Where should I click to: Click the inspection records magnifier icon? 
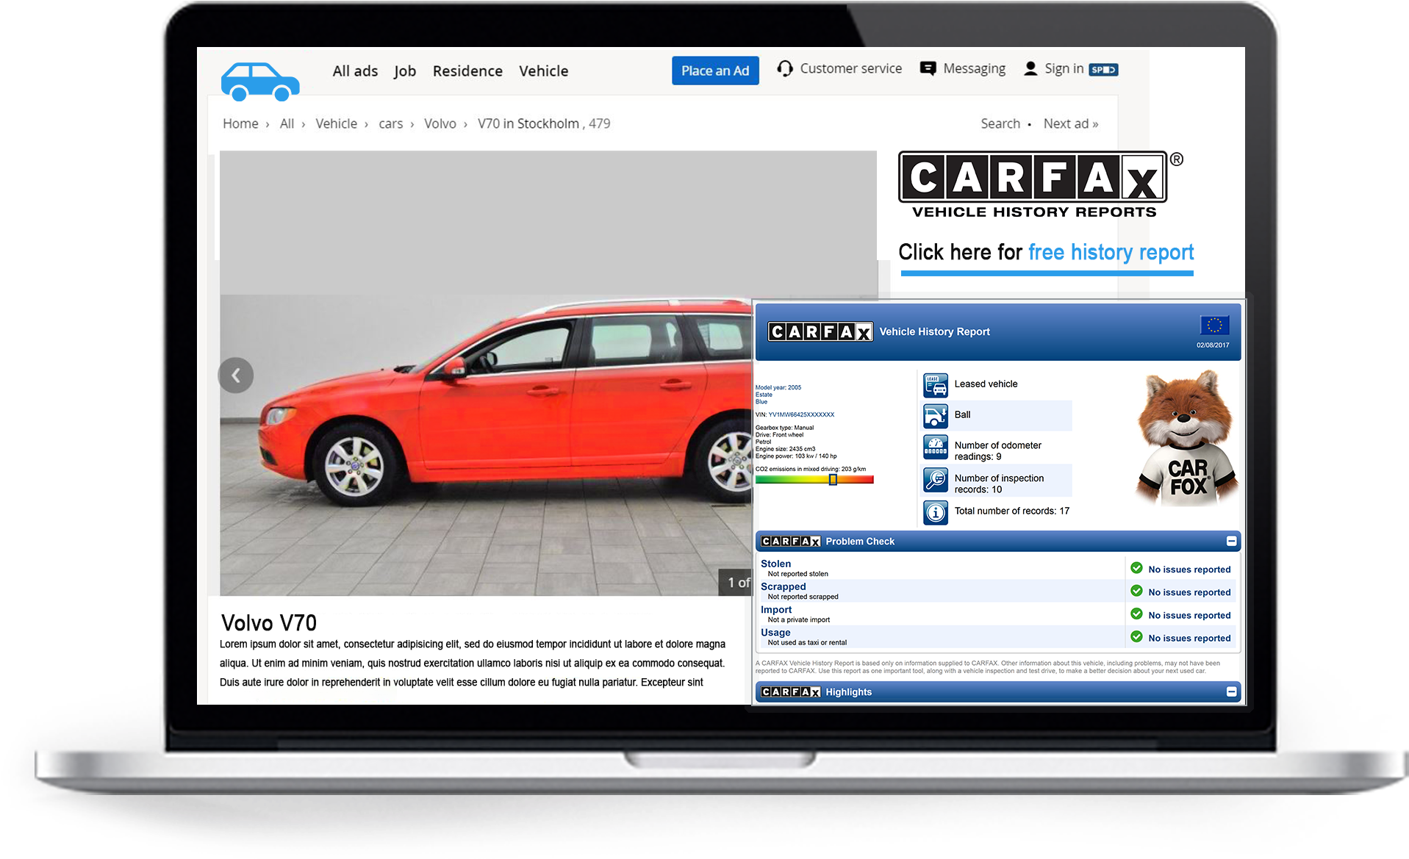[x=936, y=481]
